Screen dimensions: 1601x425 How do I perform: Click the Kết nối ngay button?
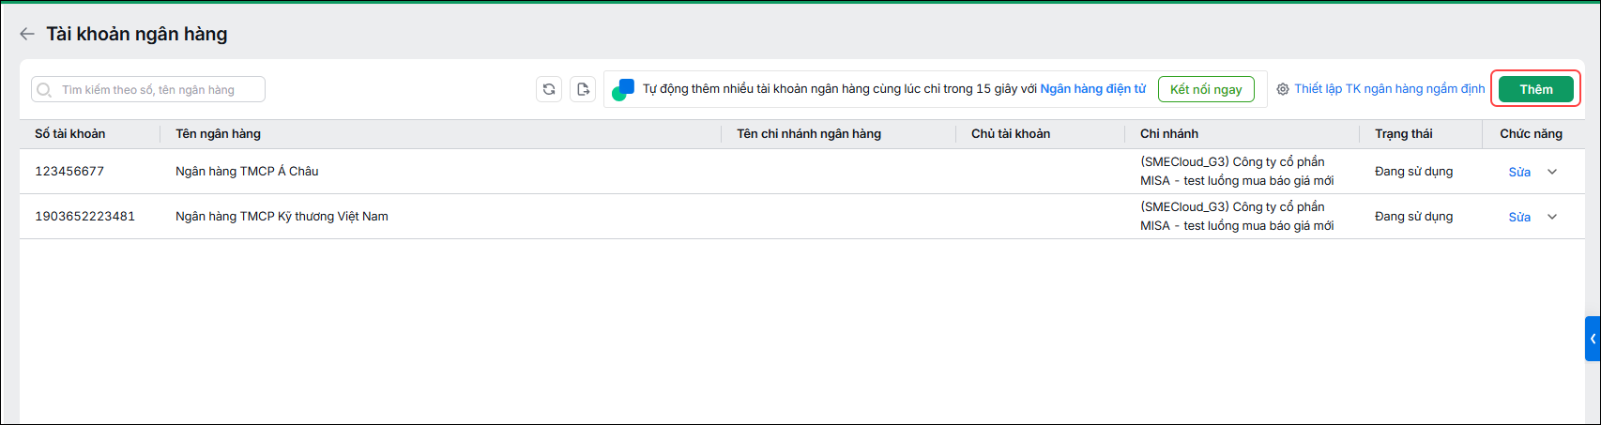(1206, 89)
